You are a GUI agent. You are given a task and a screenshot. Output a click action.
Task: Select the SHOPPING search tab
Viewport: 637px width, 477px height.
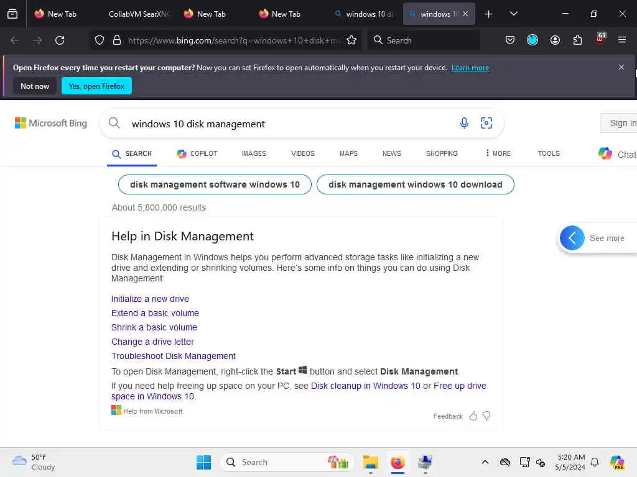click(x=442, y=153)
